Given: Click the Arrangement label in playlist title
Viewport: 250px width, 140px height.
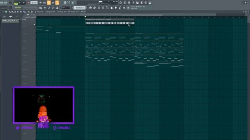Looking at the screenshot, I should [x=50, y=12].
